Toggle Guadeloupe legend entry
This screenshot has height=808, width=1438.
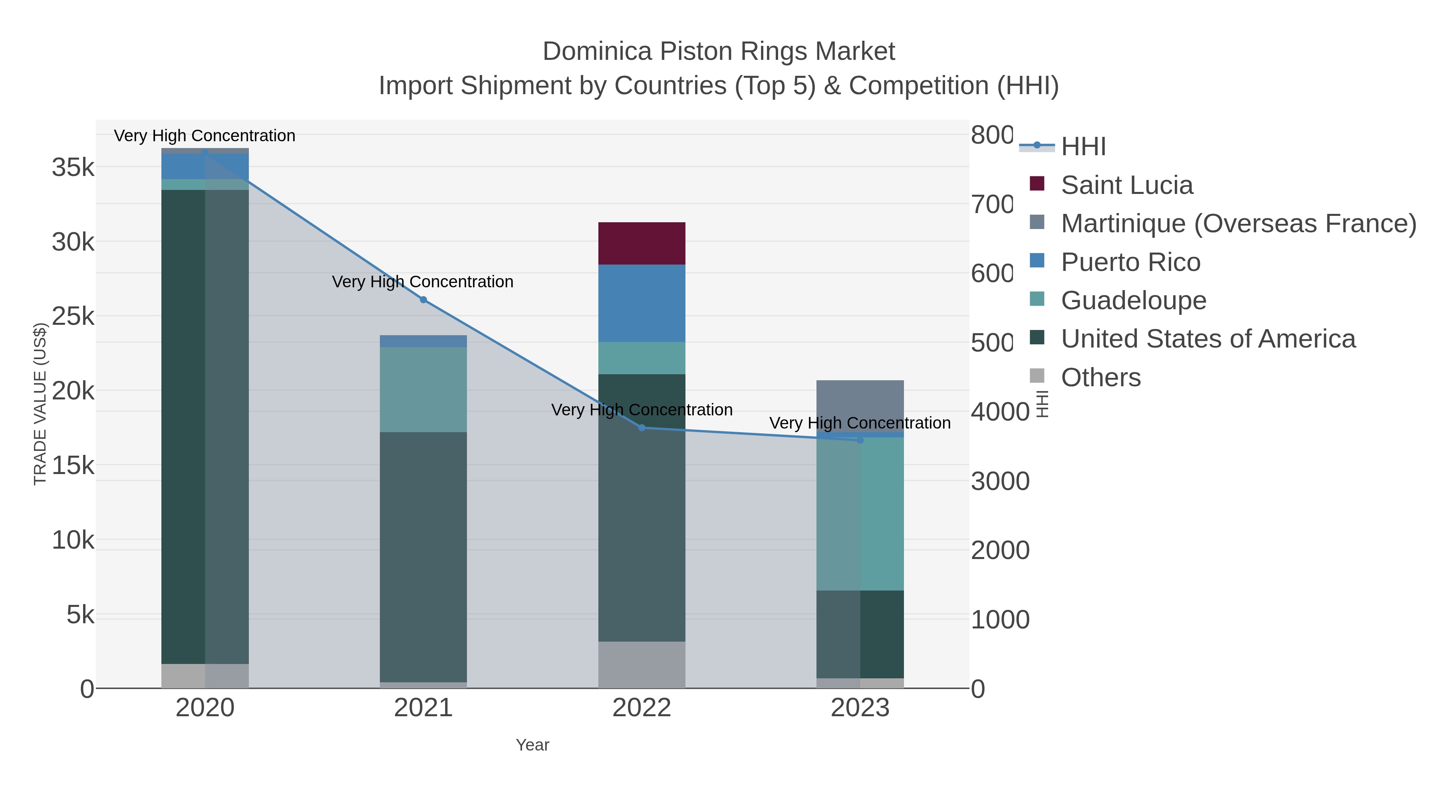point(1118,300)
